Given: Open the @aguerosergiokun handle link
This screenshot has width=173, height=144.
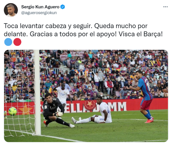Looking at the screenshot, I should (39, 13).
